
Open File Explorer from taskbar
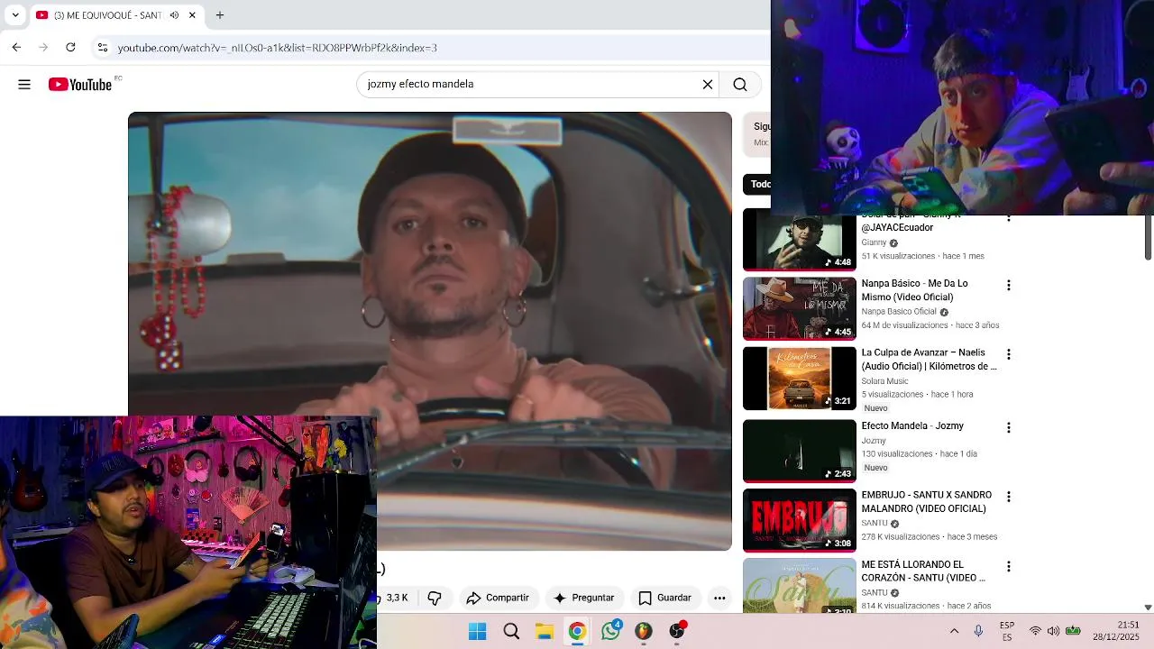(x=545, y=632)
